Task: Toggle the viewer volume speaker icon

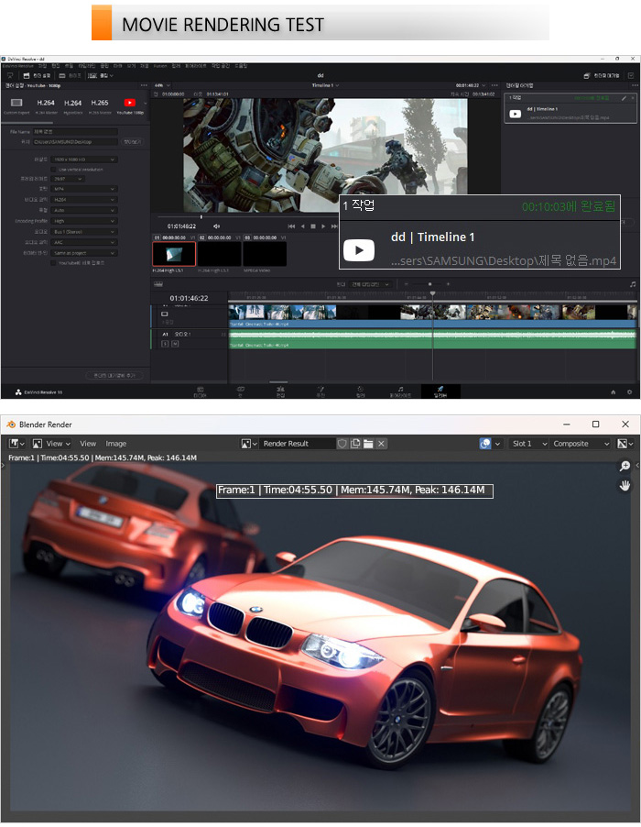Action: coord(216,226)
